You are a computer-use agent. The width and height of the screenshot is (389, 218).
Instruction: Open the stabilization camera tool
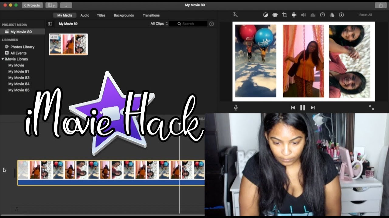[x=294, y=15]
